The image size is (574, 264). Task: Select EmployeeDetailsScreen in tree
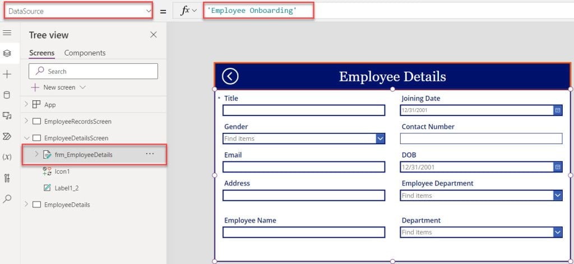tap(76, 138)
